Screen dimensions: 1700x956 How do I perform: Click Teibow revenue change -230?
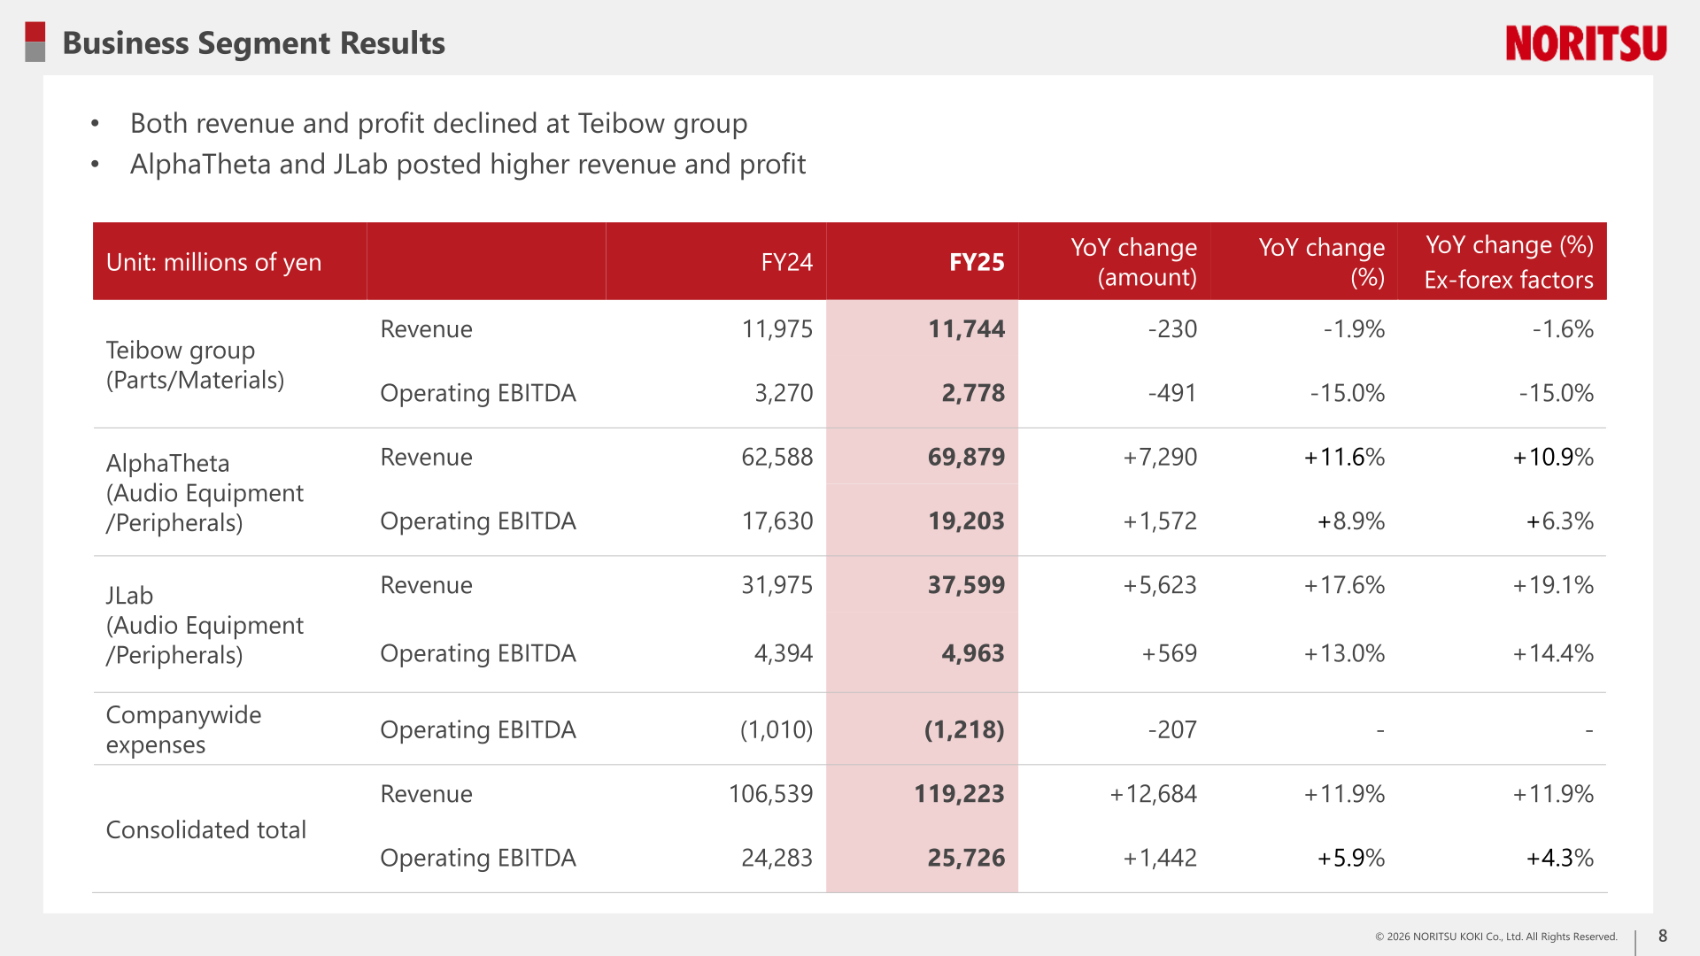click(1172, 329)
